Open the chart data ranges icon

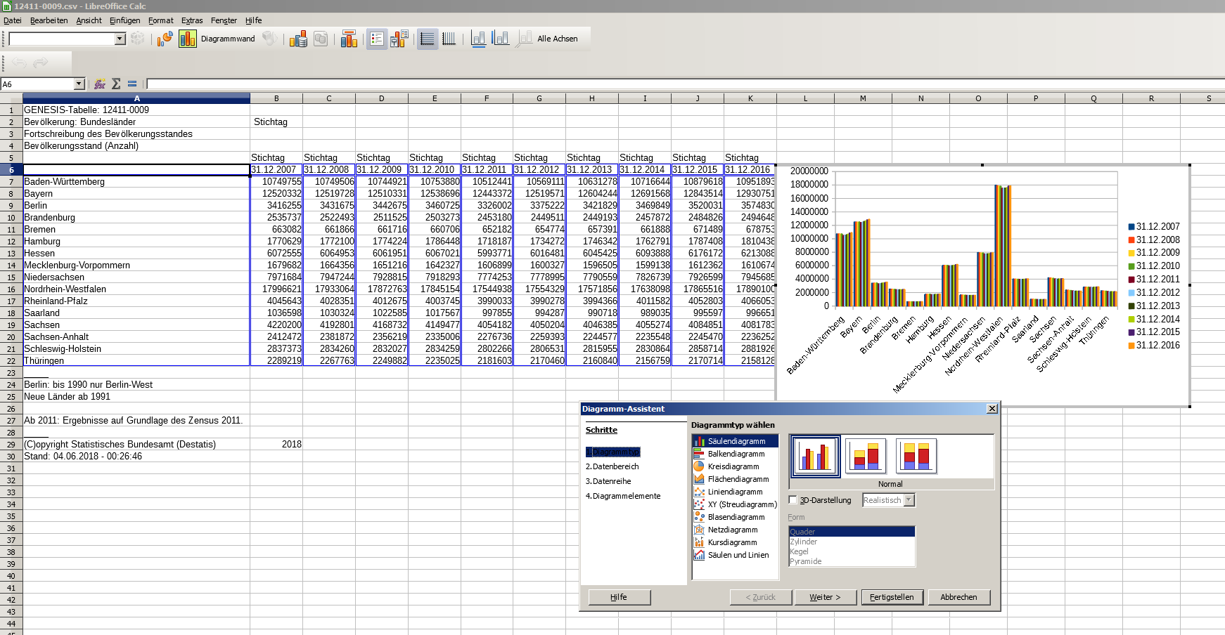[x=298, y=39]
